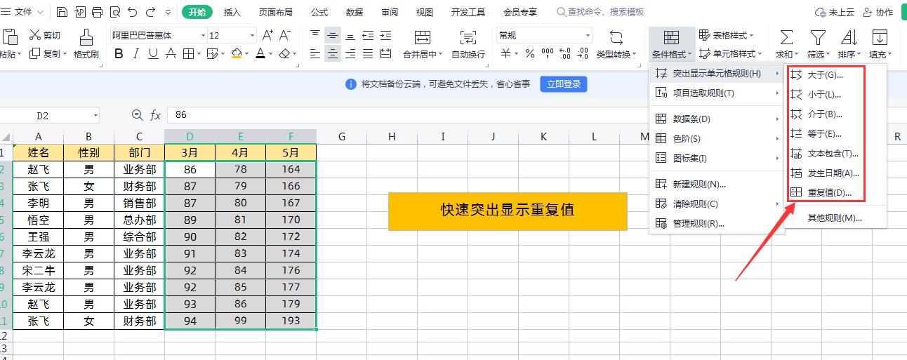
Task: Click the AutoSum (求和) sigma icon
Action: click(786, 37)
